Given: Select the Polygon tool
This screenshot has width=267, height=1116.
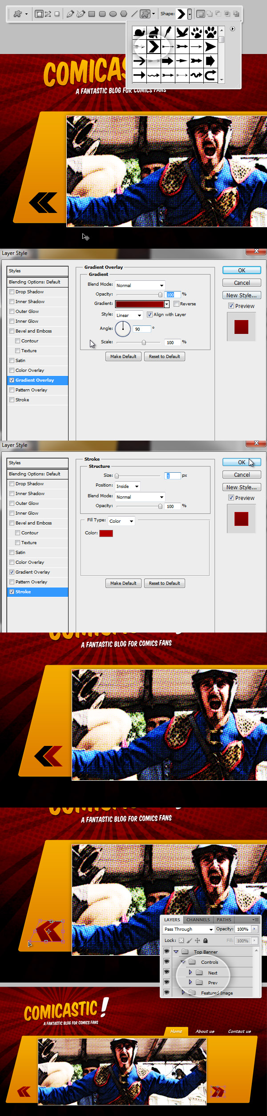Looking at the screenshot, I should [x=124, y=14].
